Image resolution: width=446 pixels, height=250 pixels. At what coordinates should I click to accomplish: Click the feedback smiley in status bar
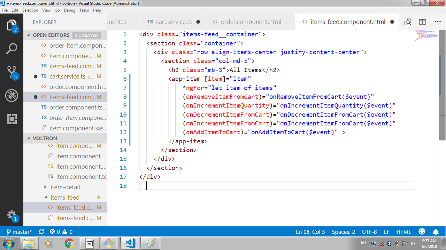pyautogui.click(x=422, y=231)
